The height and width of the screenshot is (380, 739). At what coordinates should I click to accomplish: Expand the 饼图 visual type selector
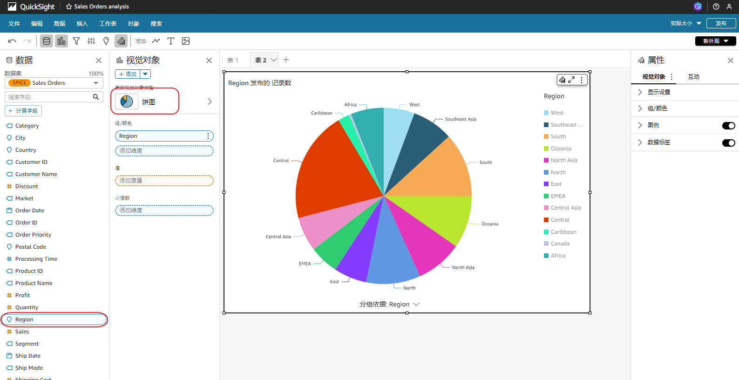210,102
